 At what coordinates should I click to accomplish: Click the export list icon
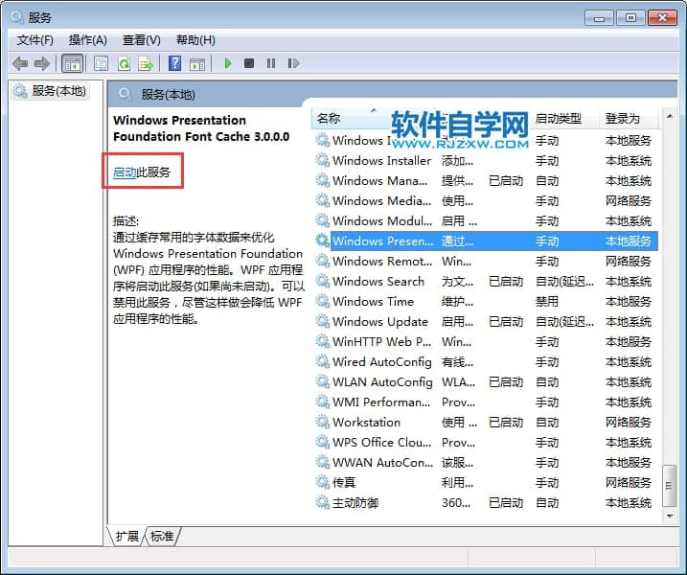[146, 63]
